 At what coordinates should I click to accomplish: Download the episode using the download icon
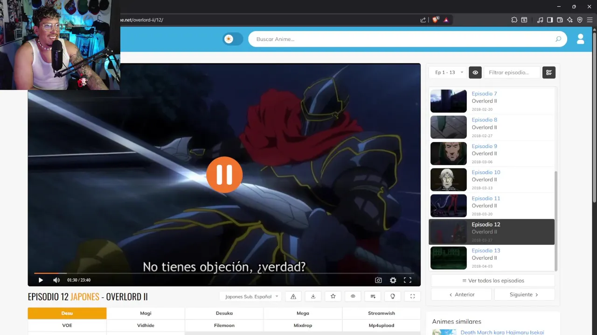tap(313, 296)
